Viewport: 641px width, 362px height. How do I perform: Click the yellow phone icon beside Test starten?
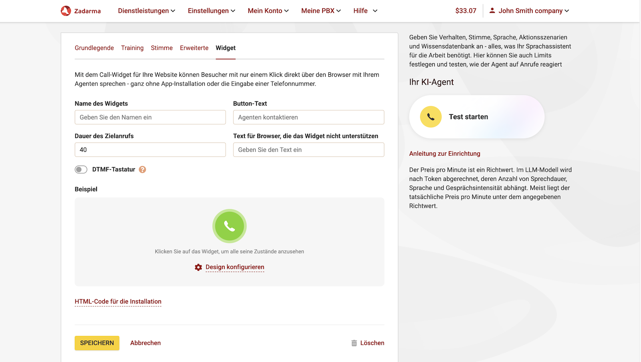point(431,117)
